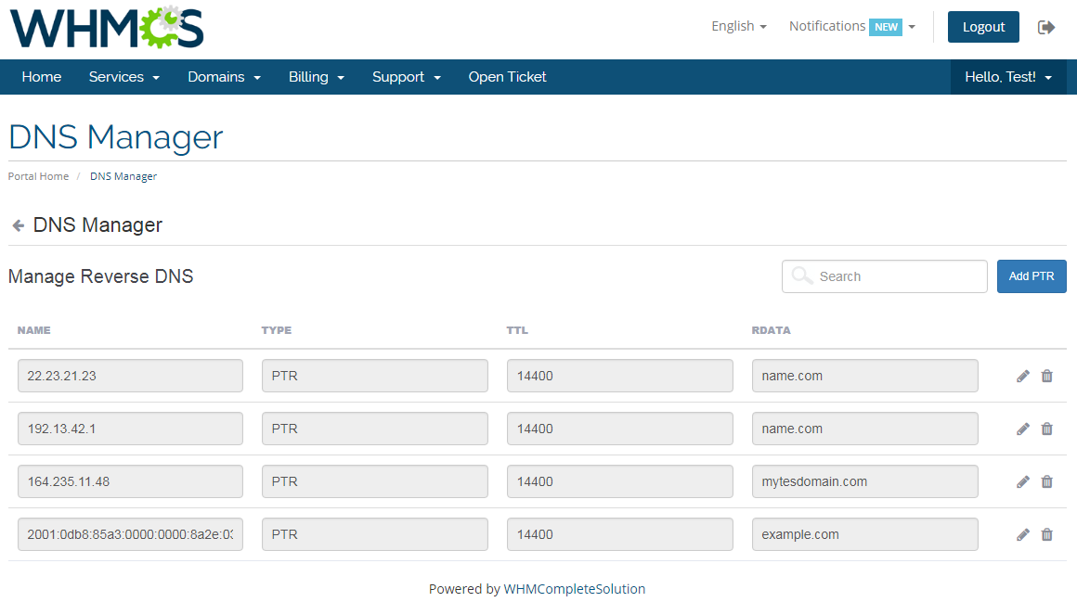Edit the name.com record for 192.13.42.1
The width and height of the screenshot is (1077, 602).
click(1022, 429)
